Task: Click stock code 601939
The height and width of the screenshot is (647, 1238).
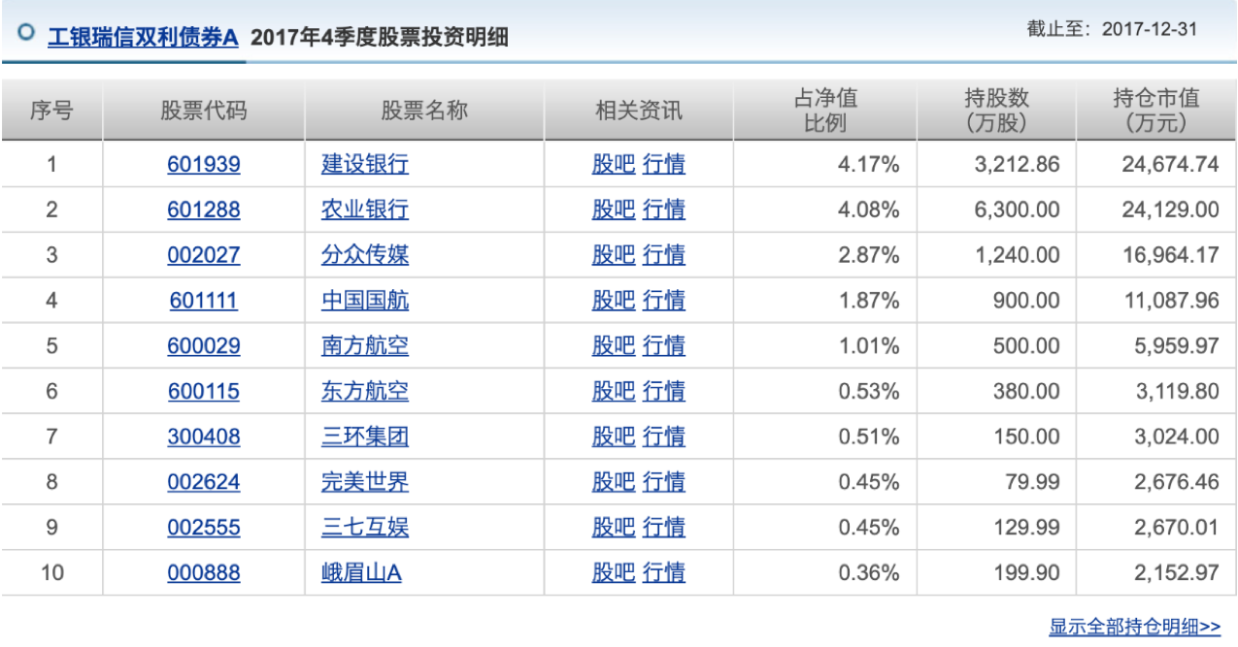Action: click(x=204, y=165)
